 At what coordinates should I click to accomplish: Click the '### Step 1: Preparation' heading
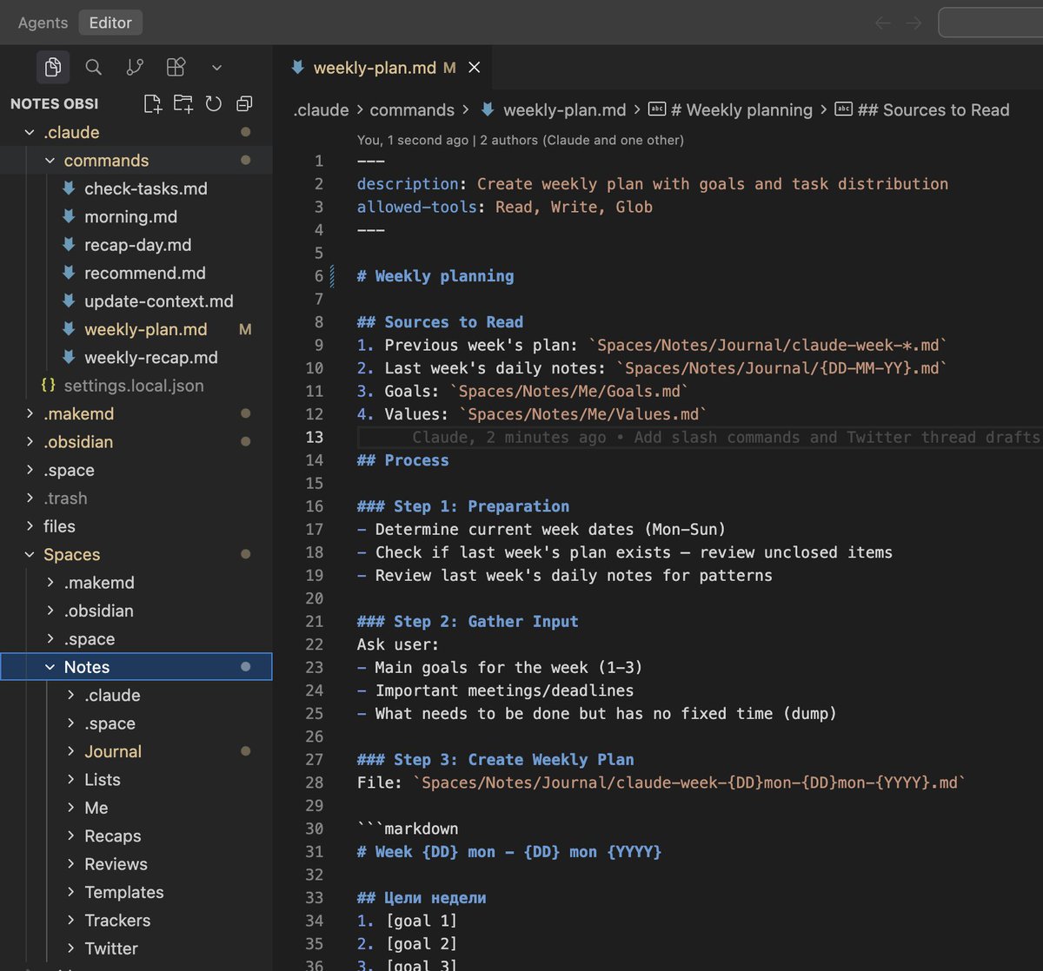(x=463, y=506)
